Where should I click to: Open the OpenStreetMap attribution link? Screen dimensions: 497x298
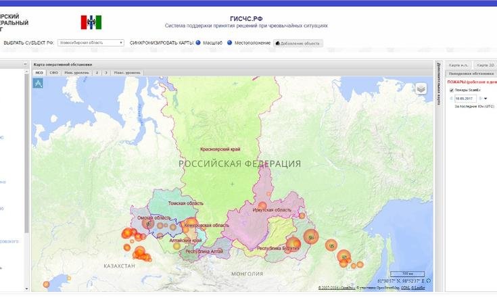coord(383,288)
